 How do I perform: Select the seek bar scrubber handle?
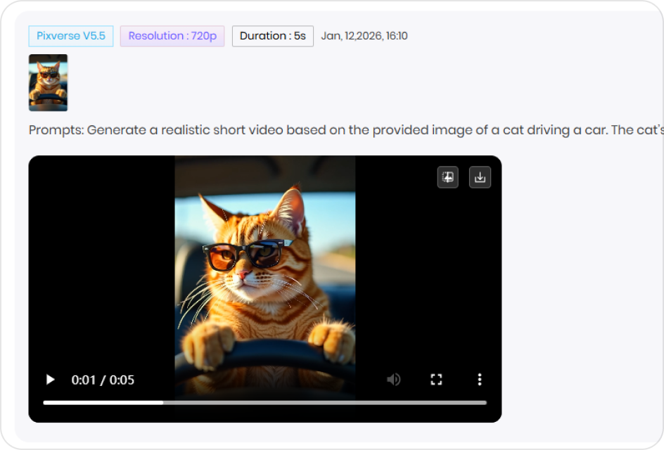[x=162, y=403]
